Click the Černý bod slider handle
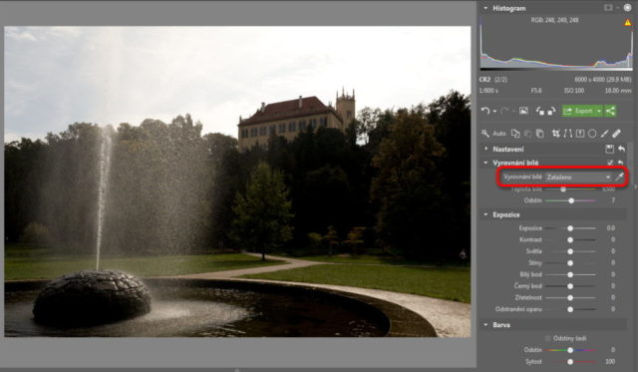This screenshot has width=638, height=372. tap(570, 286)
